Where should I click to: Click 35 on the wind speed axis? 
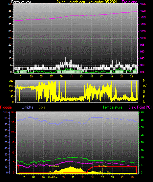point(10,24)
